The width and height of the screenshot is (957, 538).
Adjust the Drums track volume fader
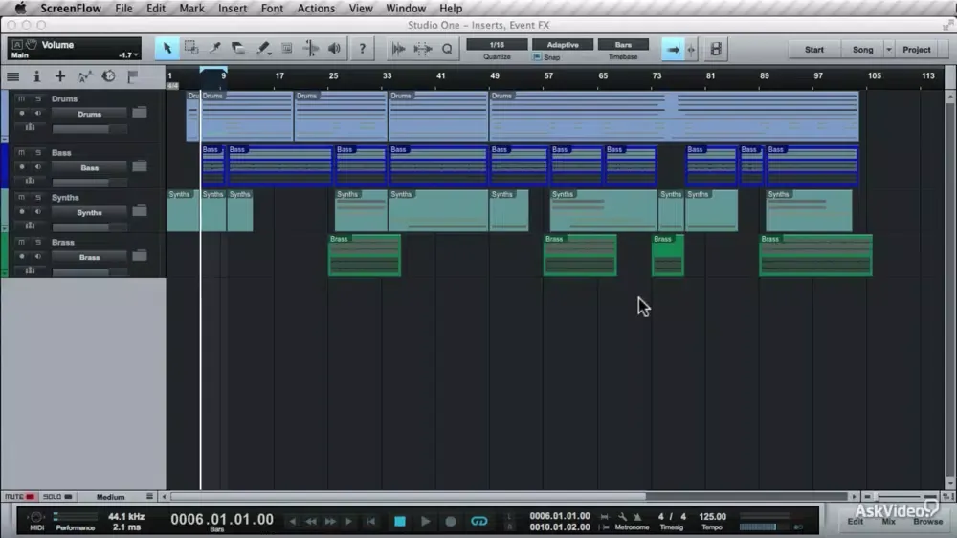click(89, 129)
